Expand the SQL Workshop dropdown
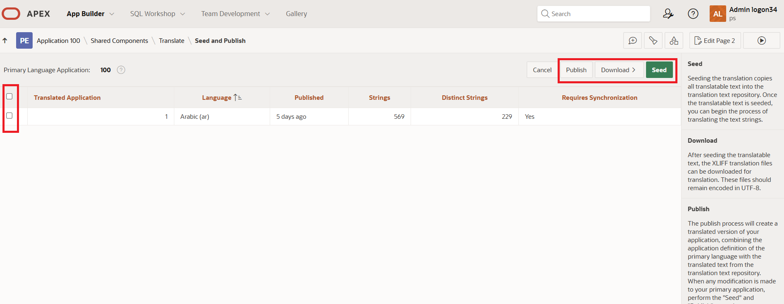This screenshot has height=304, width=784. (157, 14)
